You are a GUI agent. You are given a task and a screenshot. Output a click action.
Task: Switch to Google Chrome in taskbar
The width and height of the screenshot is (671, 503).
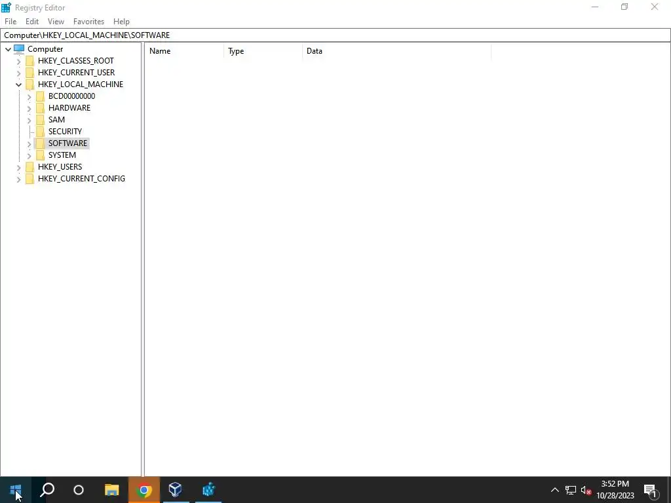click(x=144, y=490)
